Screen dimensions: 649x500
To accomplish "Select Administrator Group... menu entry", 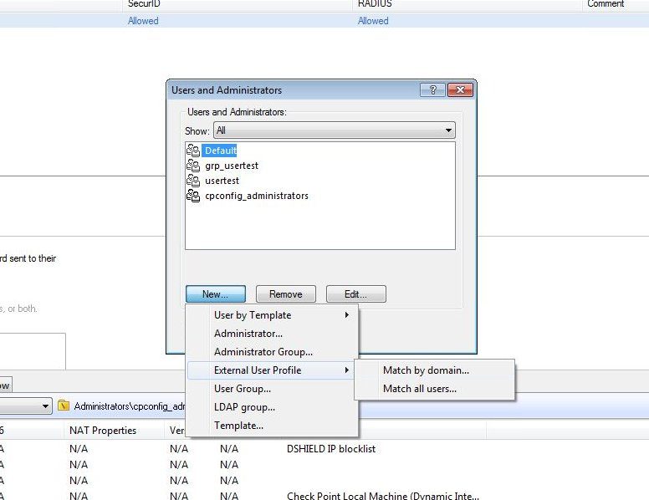I will (x=263, y=352).
